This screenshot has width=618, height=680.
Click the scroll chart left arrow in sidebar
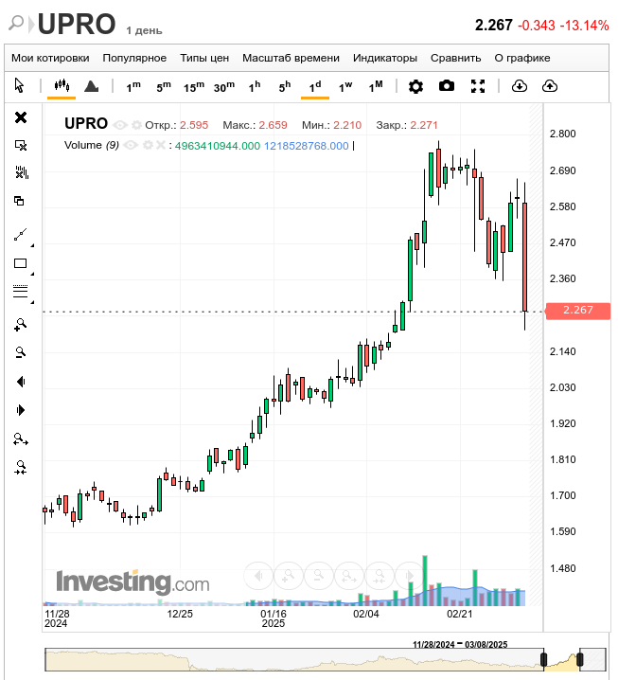(21, 382)
